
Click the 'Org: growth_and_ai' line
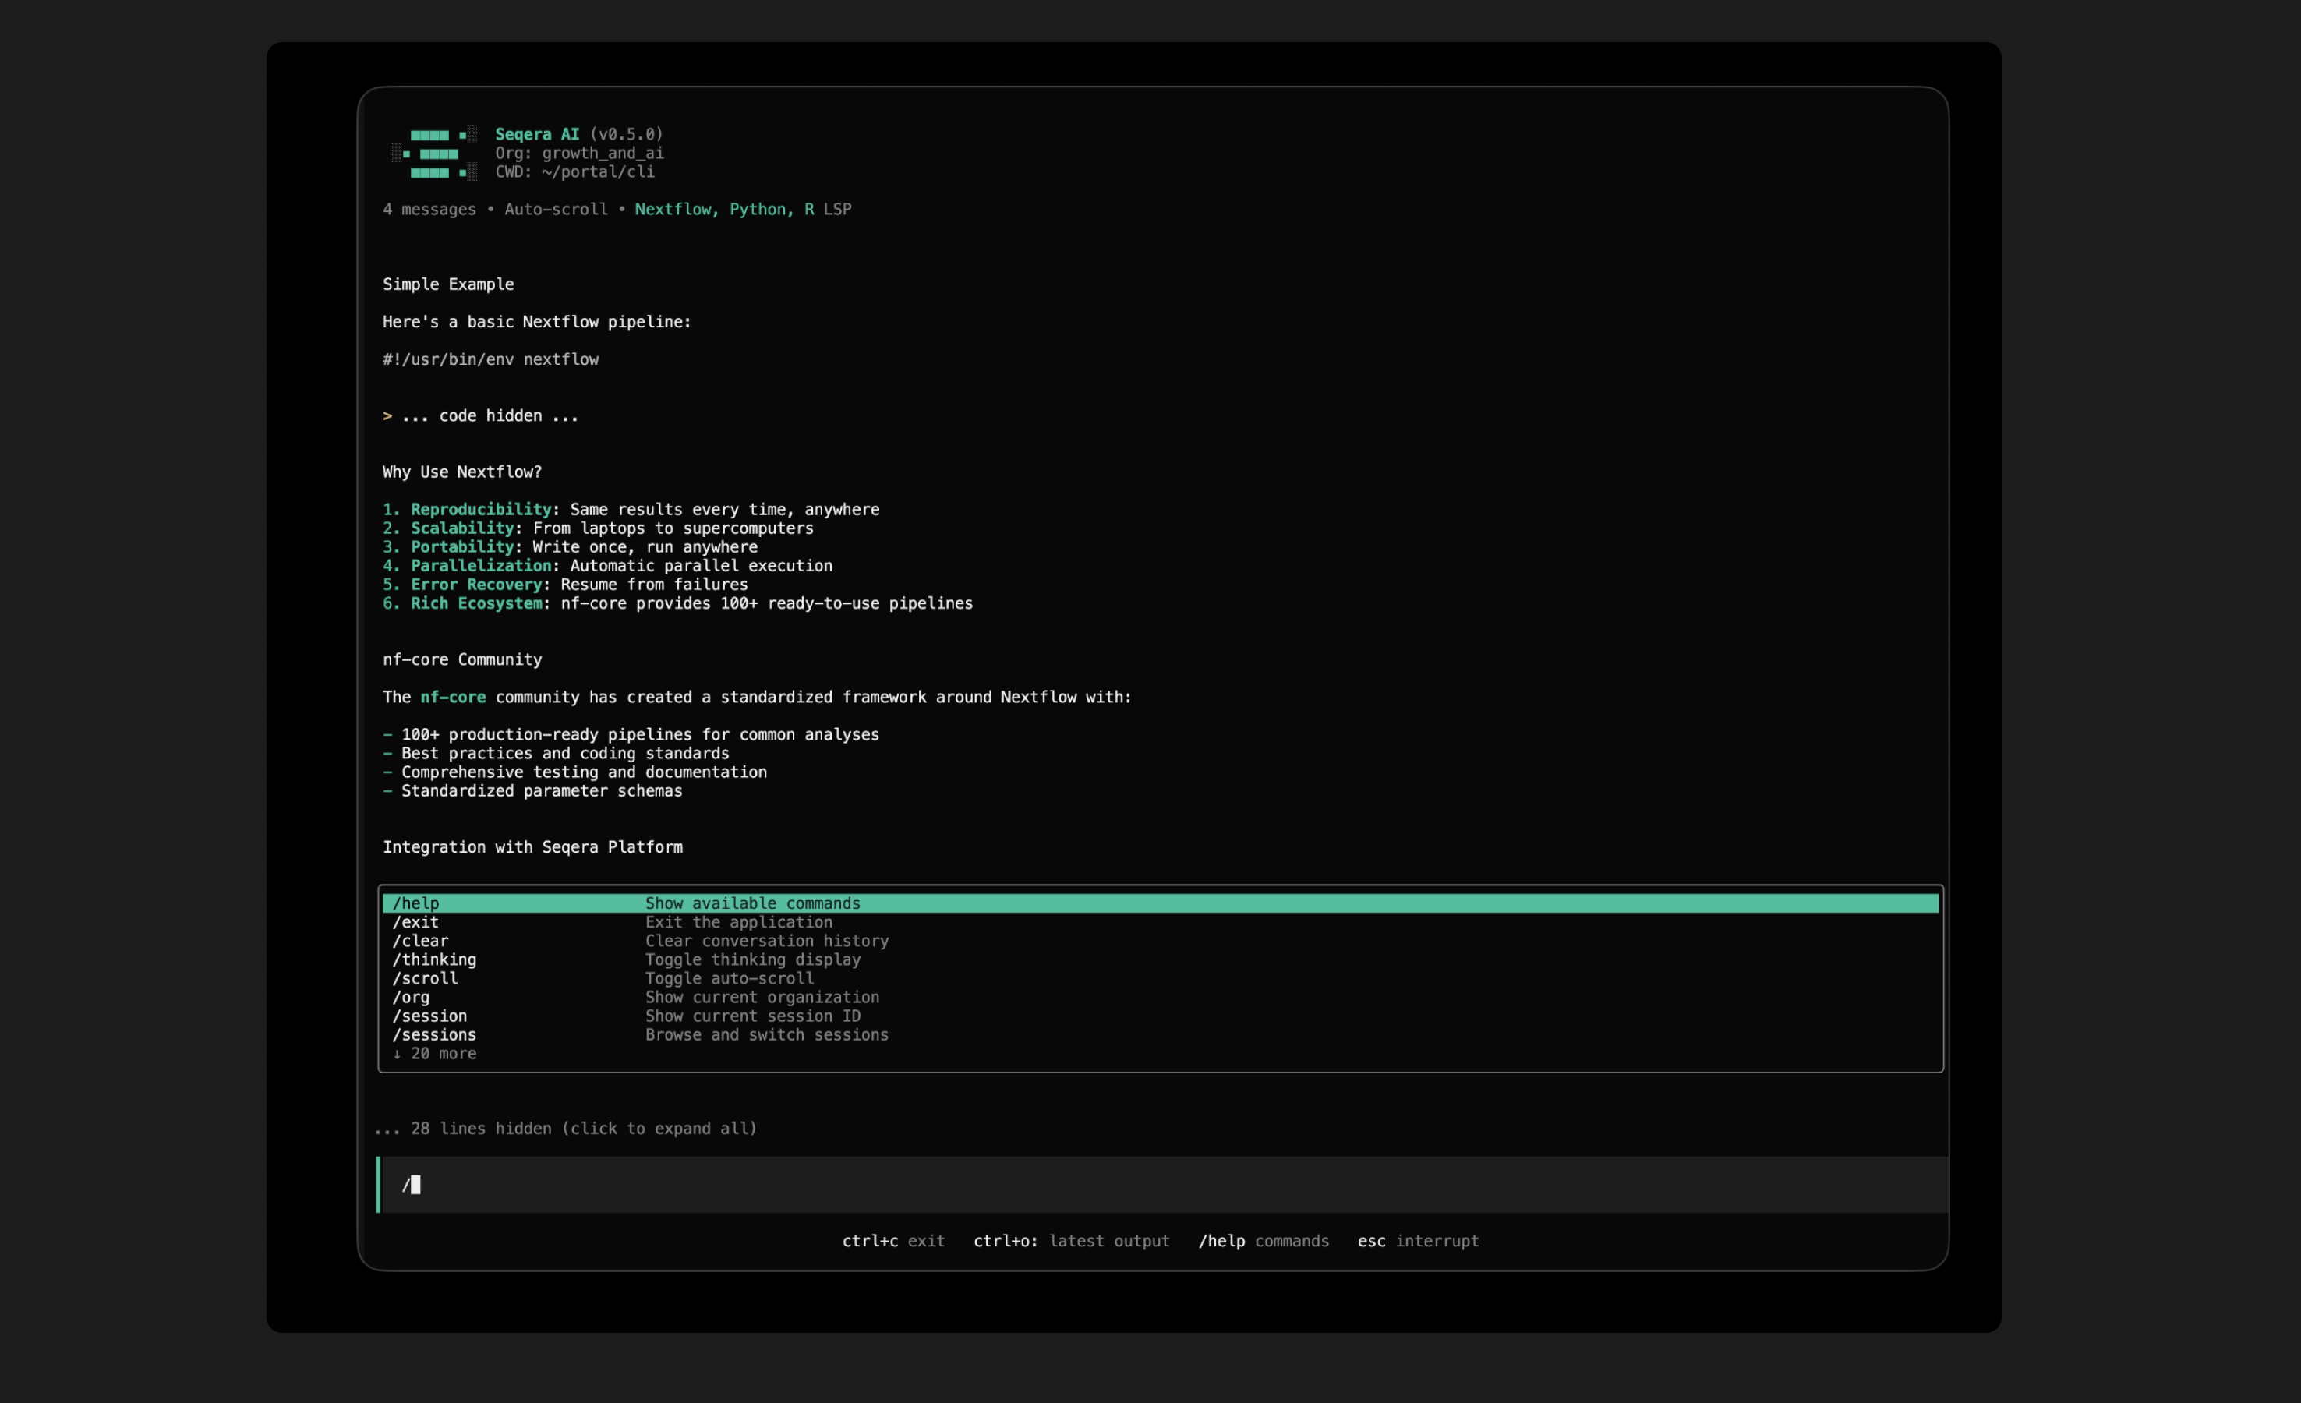pyautogui.click(x=579, y=154)
